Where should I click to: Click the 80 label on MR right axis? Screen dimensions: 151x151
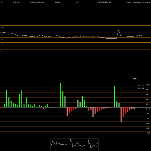(x=147, y=90)
